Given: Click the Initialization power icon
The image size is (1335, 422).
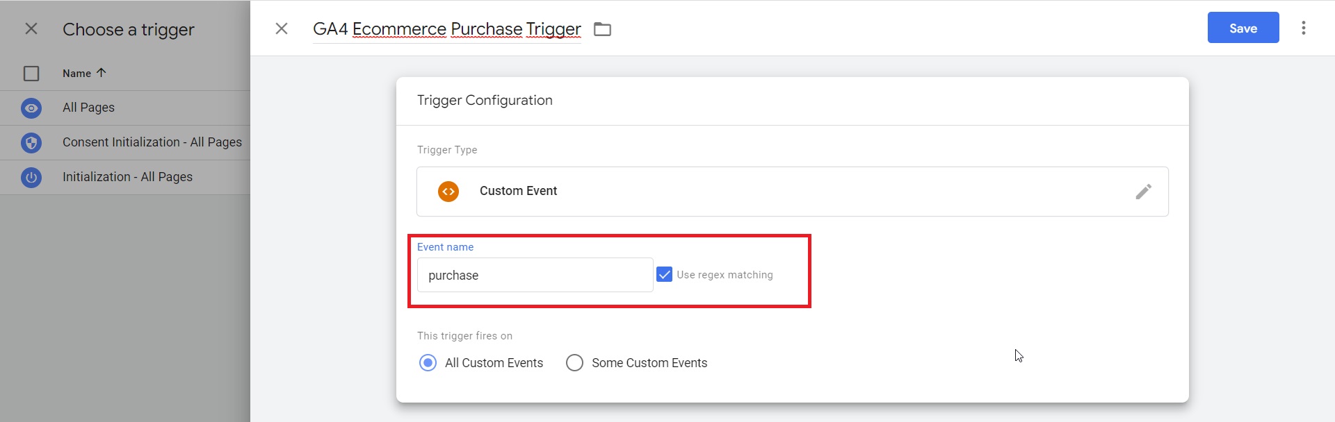Looking at the screenshot, I should [x=31, y=178].
